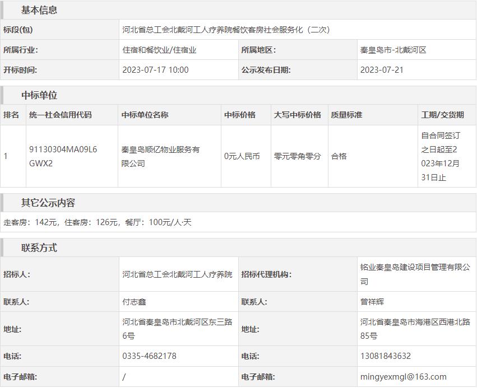
Task: Select tenderer phone 0335-4682178
Action: (x=149, y=356)
